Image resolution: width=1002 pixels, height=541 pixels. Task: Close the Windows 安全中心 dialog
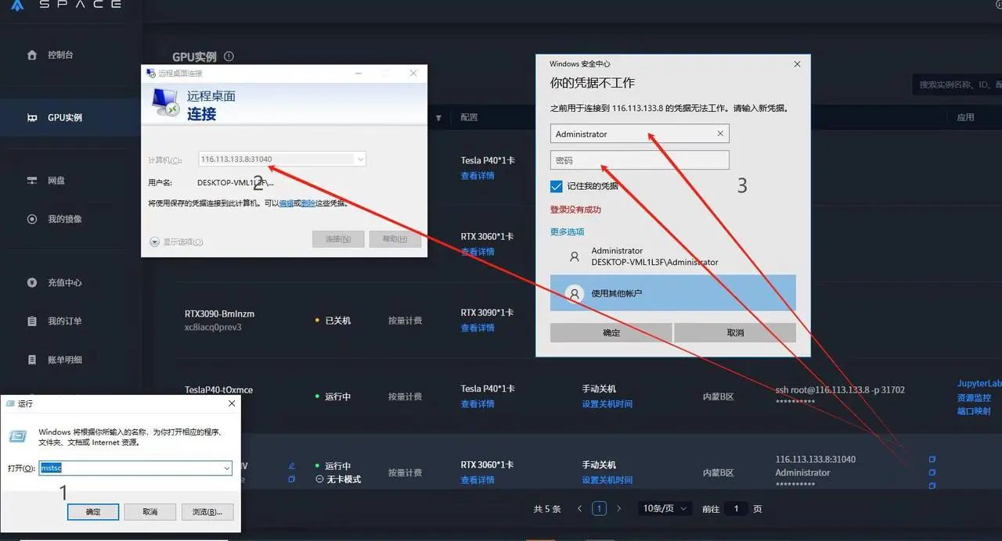click(x=797, y=64)
